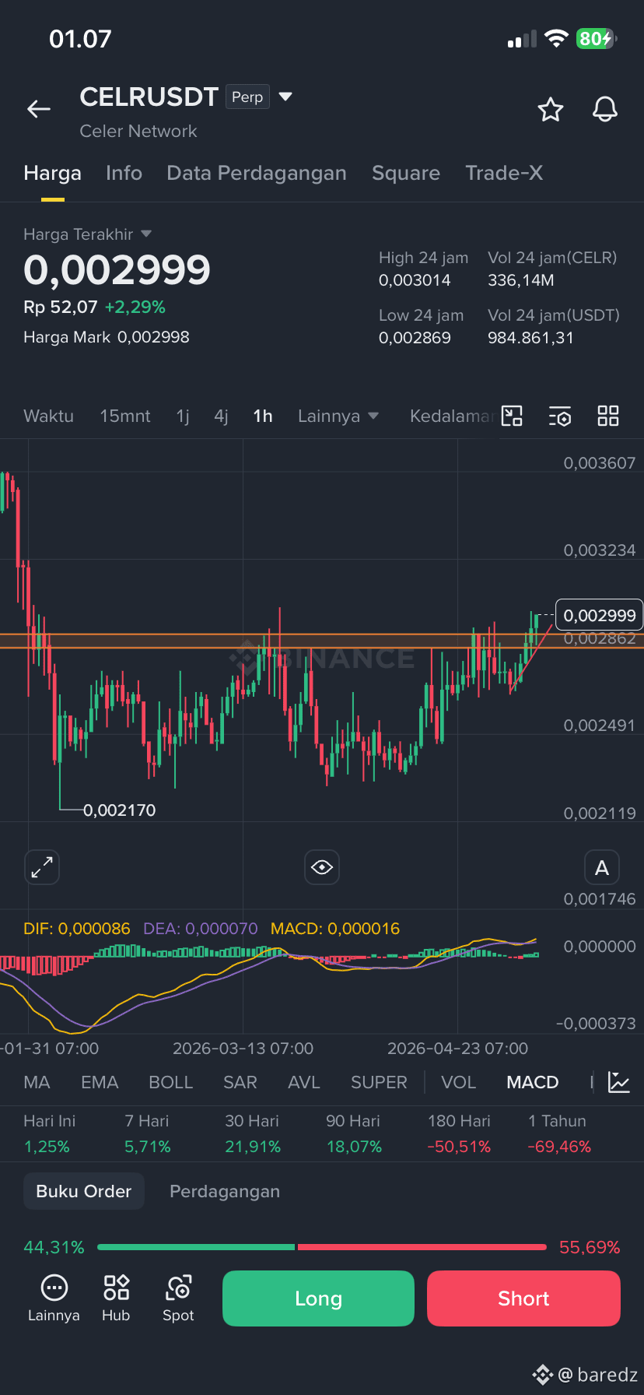The image size is (644, 1395).
Task: Select the 1j timeframe
Action: 183,416
